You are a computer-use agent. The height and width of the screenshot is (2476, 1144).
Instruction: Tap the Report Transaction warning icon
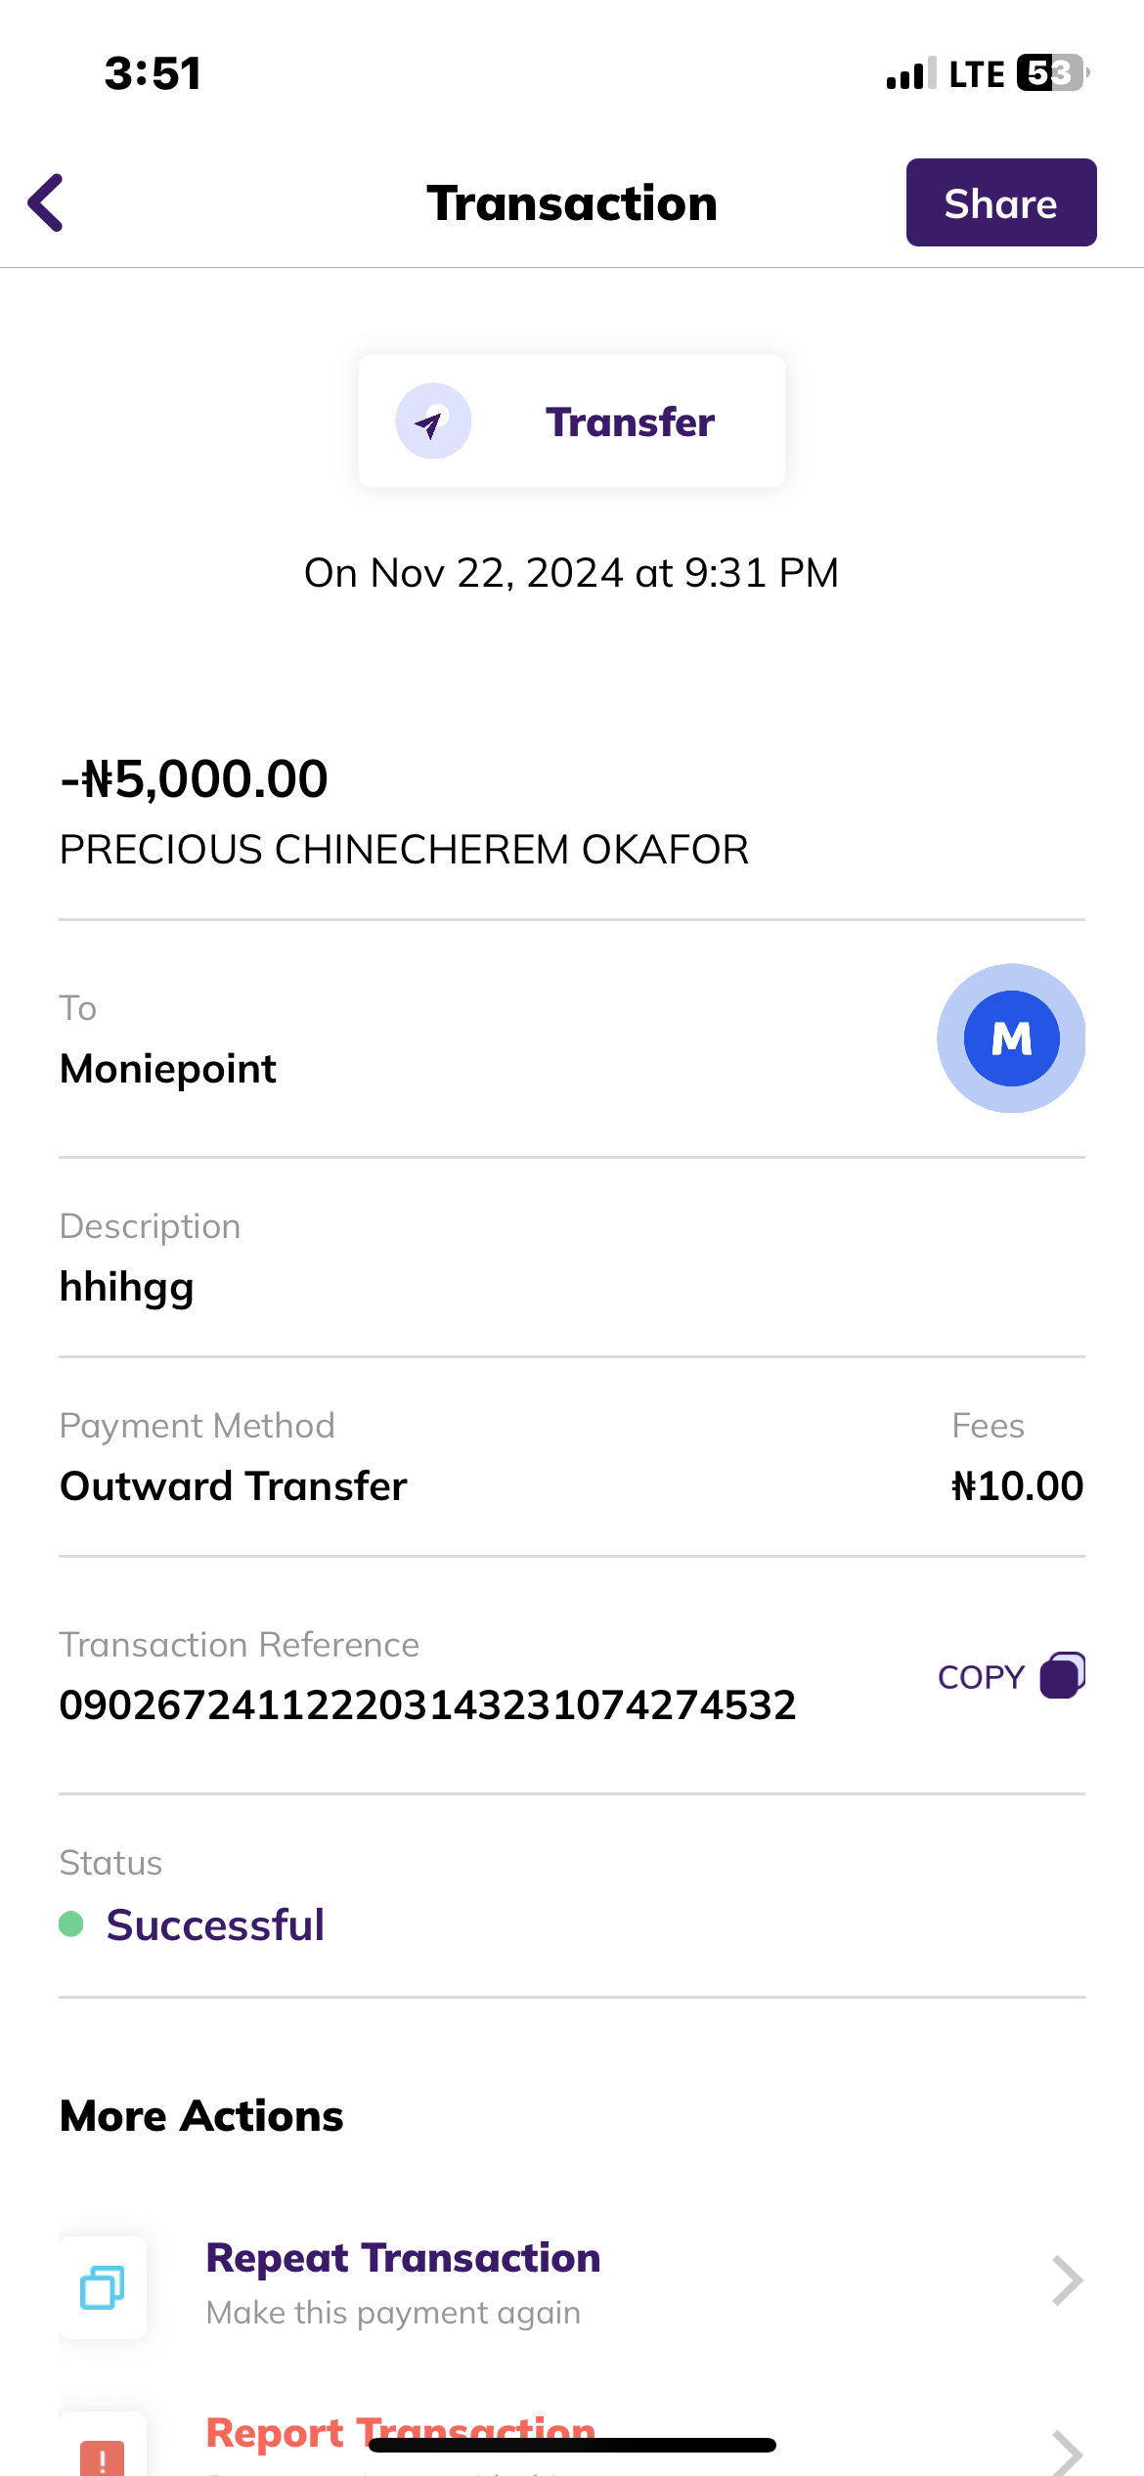(x=103, y=2454)
